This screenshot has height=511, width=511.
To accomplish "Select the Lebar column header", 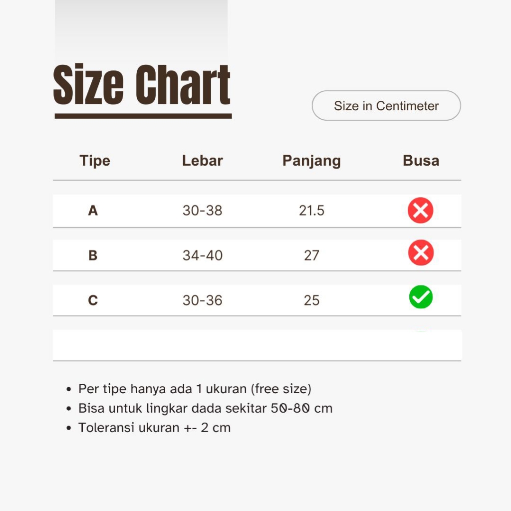I will coord(202,161).
